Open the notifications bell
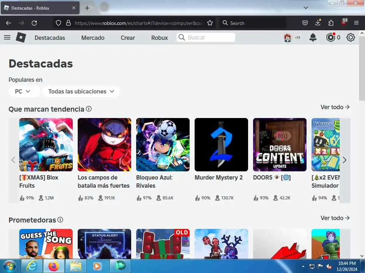Screen dimensions: 365x273 [313, 37]
